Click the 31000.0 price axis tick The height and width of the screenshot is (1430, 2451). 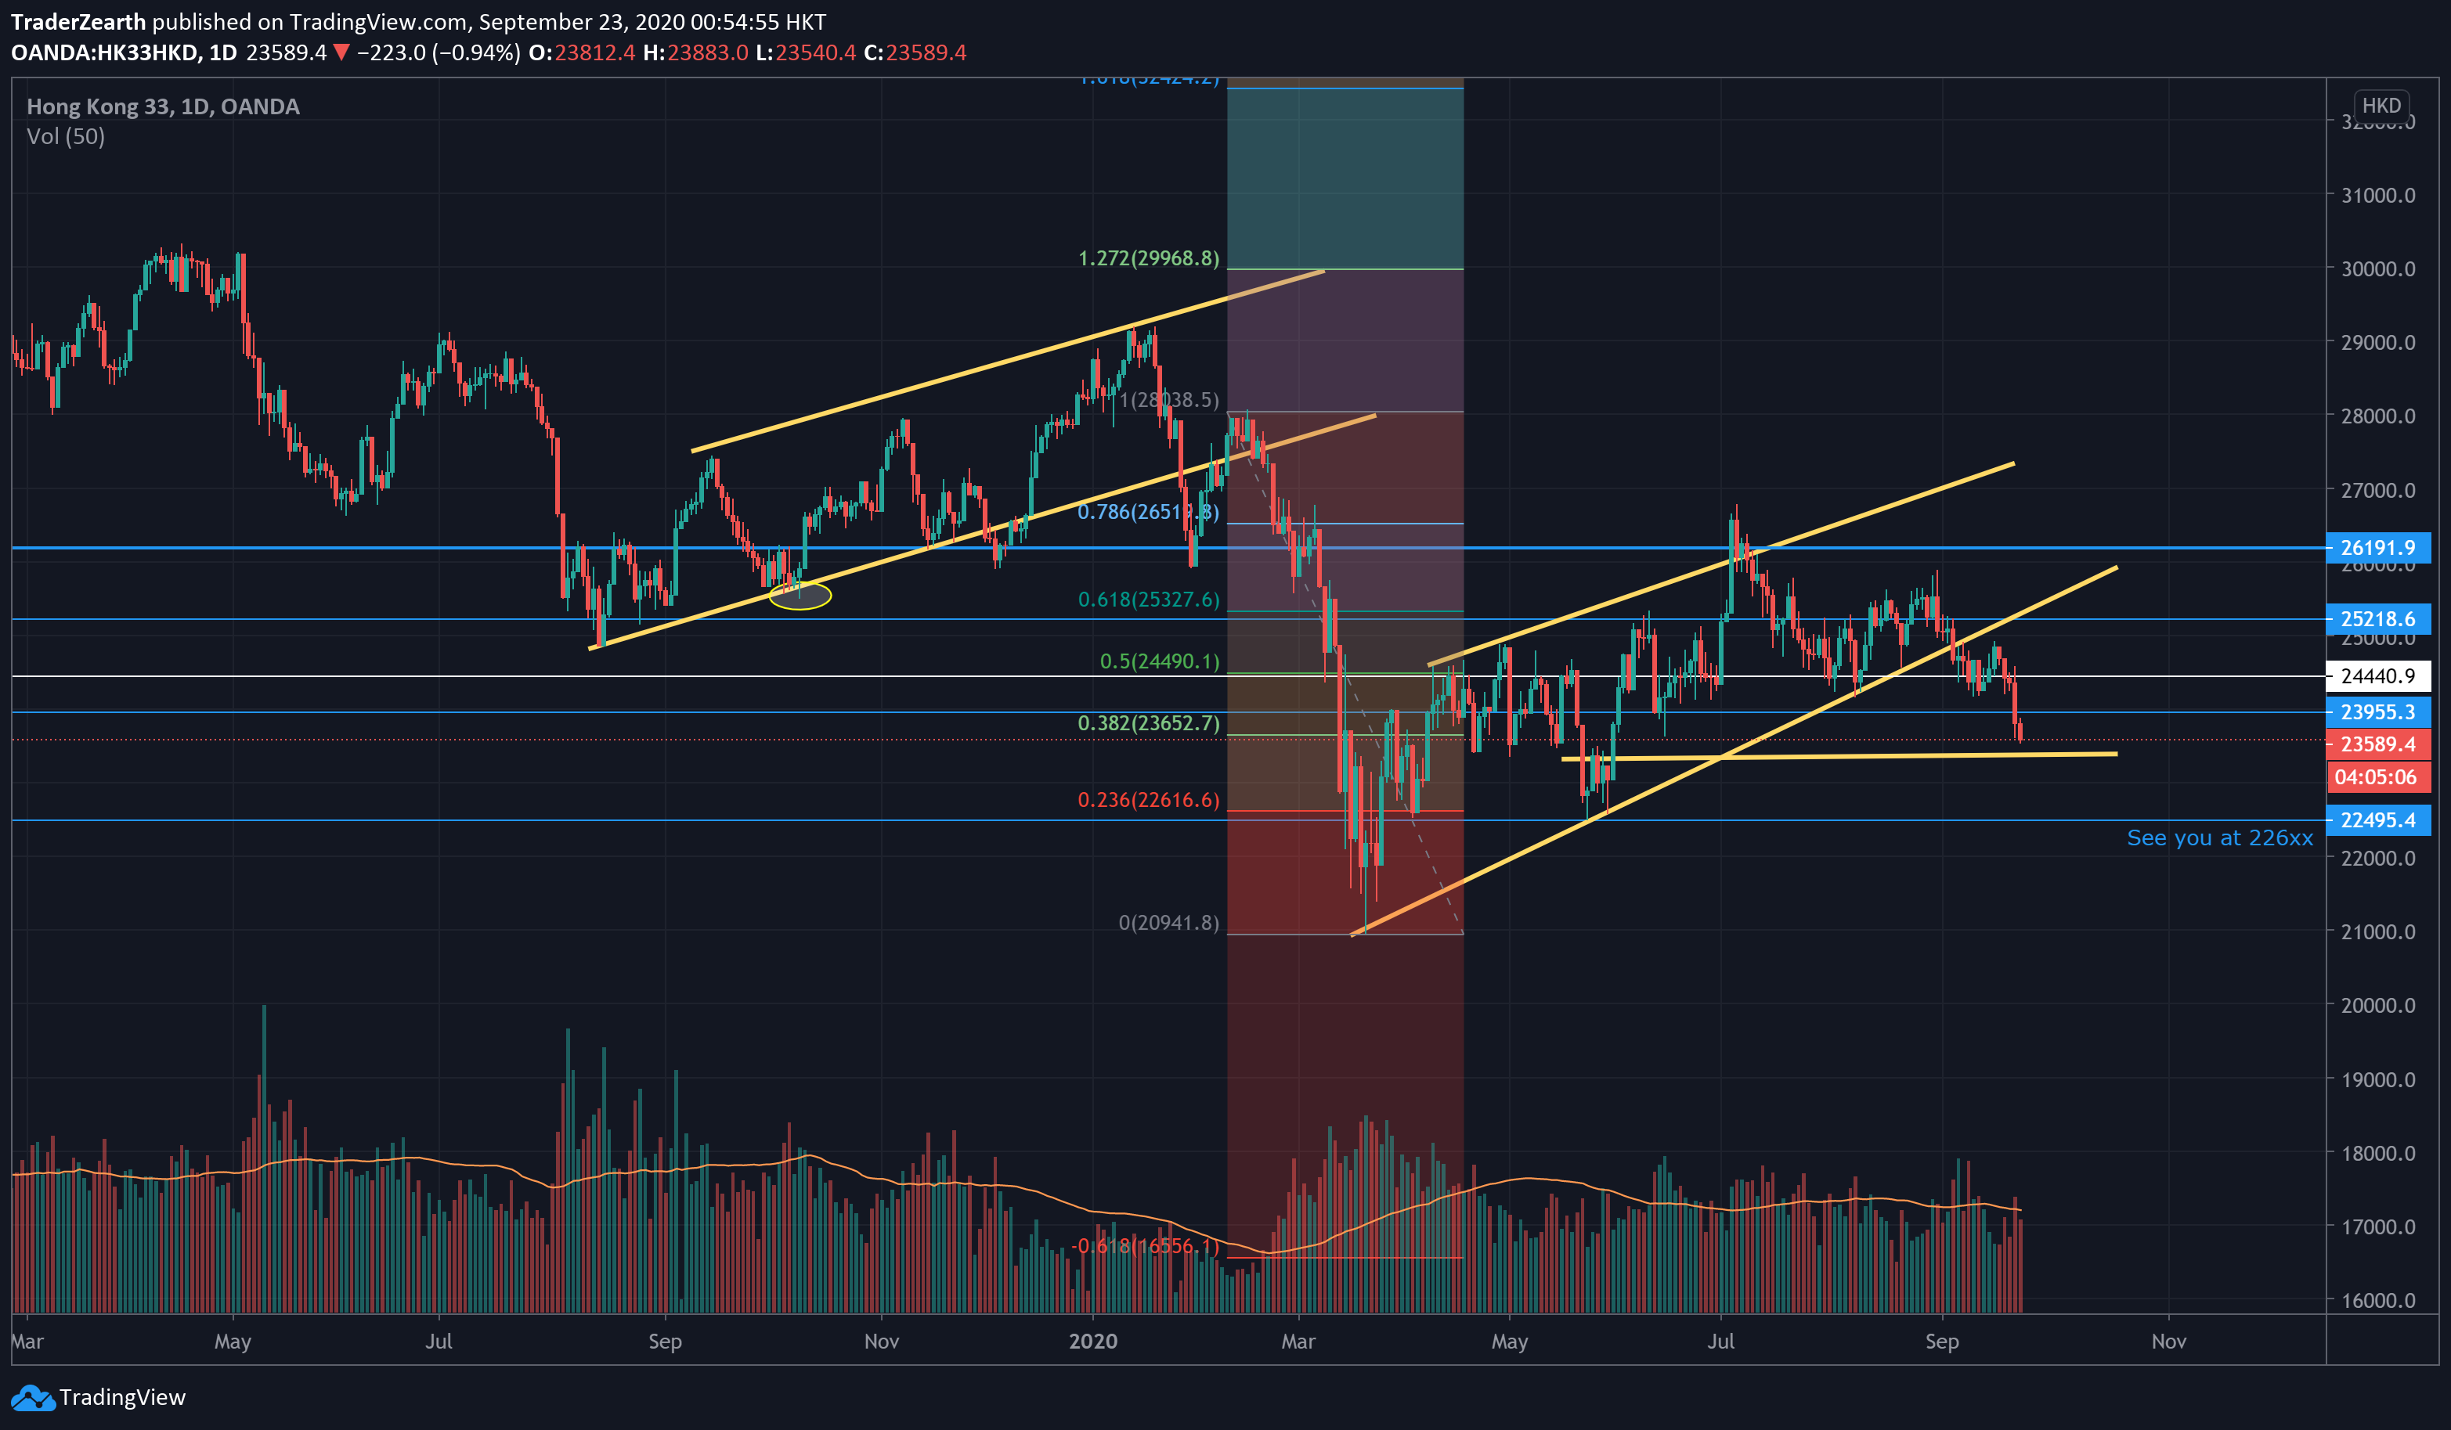pyautogui.click(x=2377, y=196)
